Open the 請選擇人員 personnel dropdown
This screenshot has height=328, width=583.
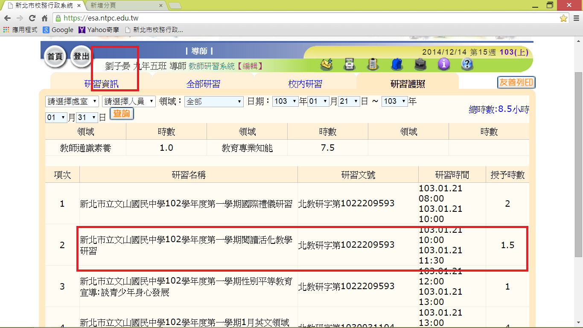(x=128, y=101)
